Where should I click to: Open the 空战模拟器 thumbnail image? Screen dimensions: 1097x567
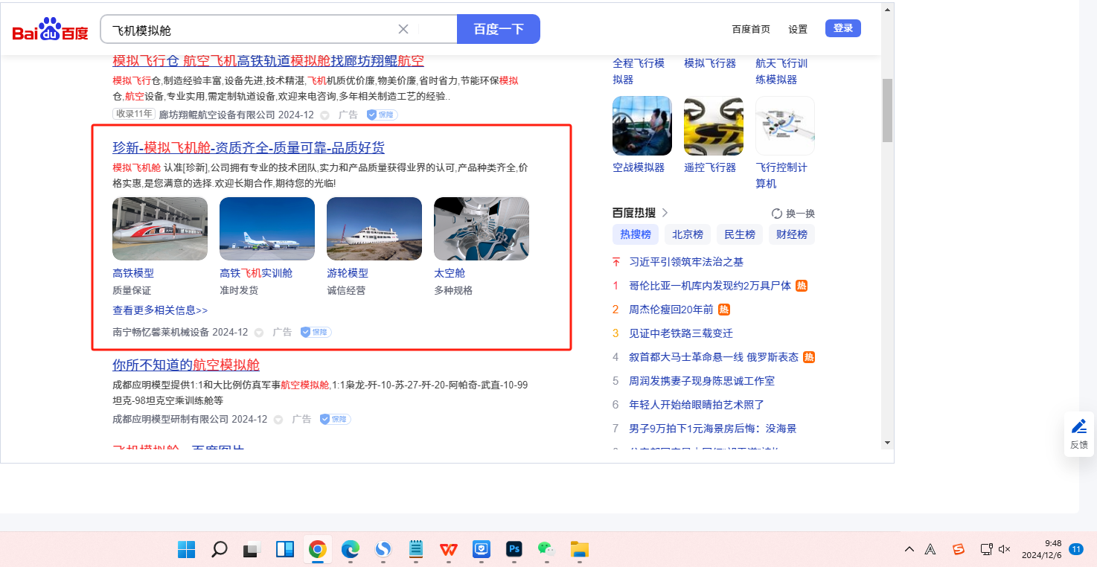point(642,126)
